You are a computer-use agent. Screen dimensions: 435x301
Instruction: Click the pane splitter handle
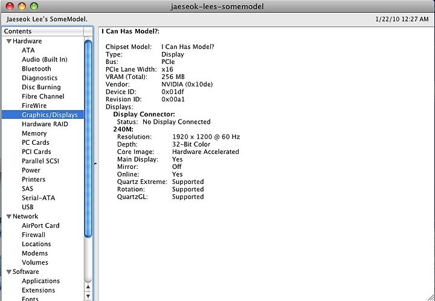pyautogui.click(x=95, y=164)
